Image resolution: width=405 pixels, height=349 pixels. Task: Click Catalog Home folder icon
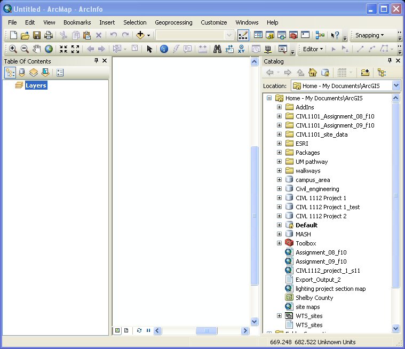coord(313,73)
